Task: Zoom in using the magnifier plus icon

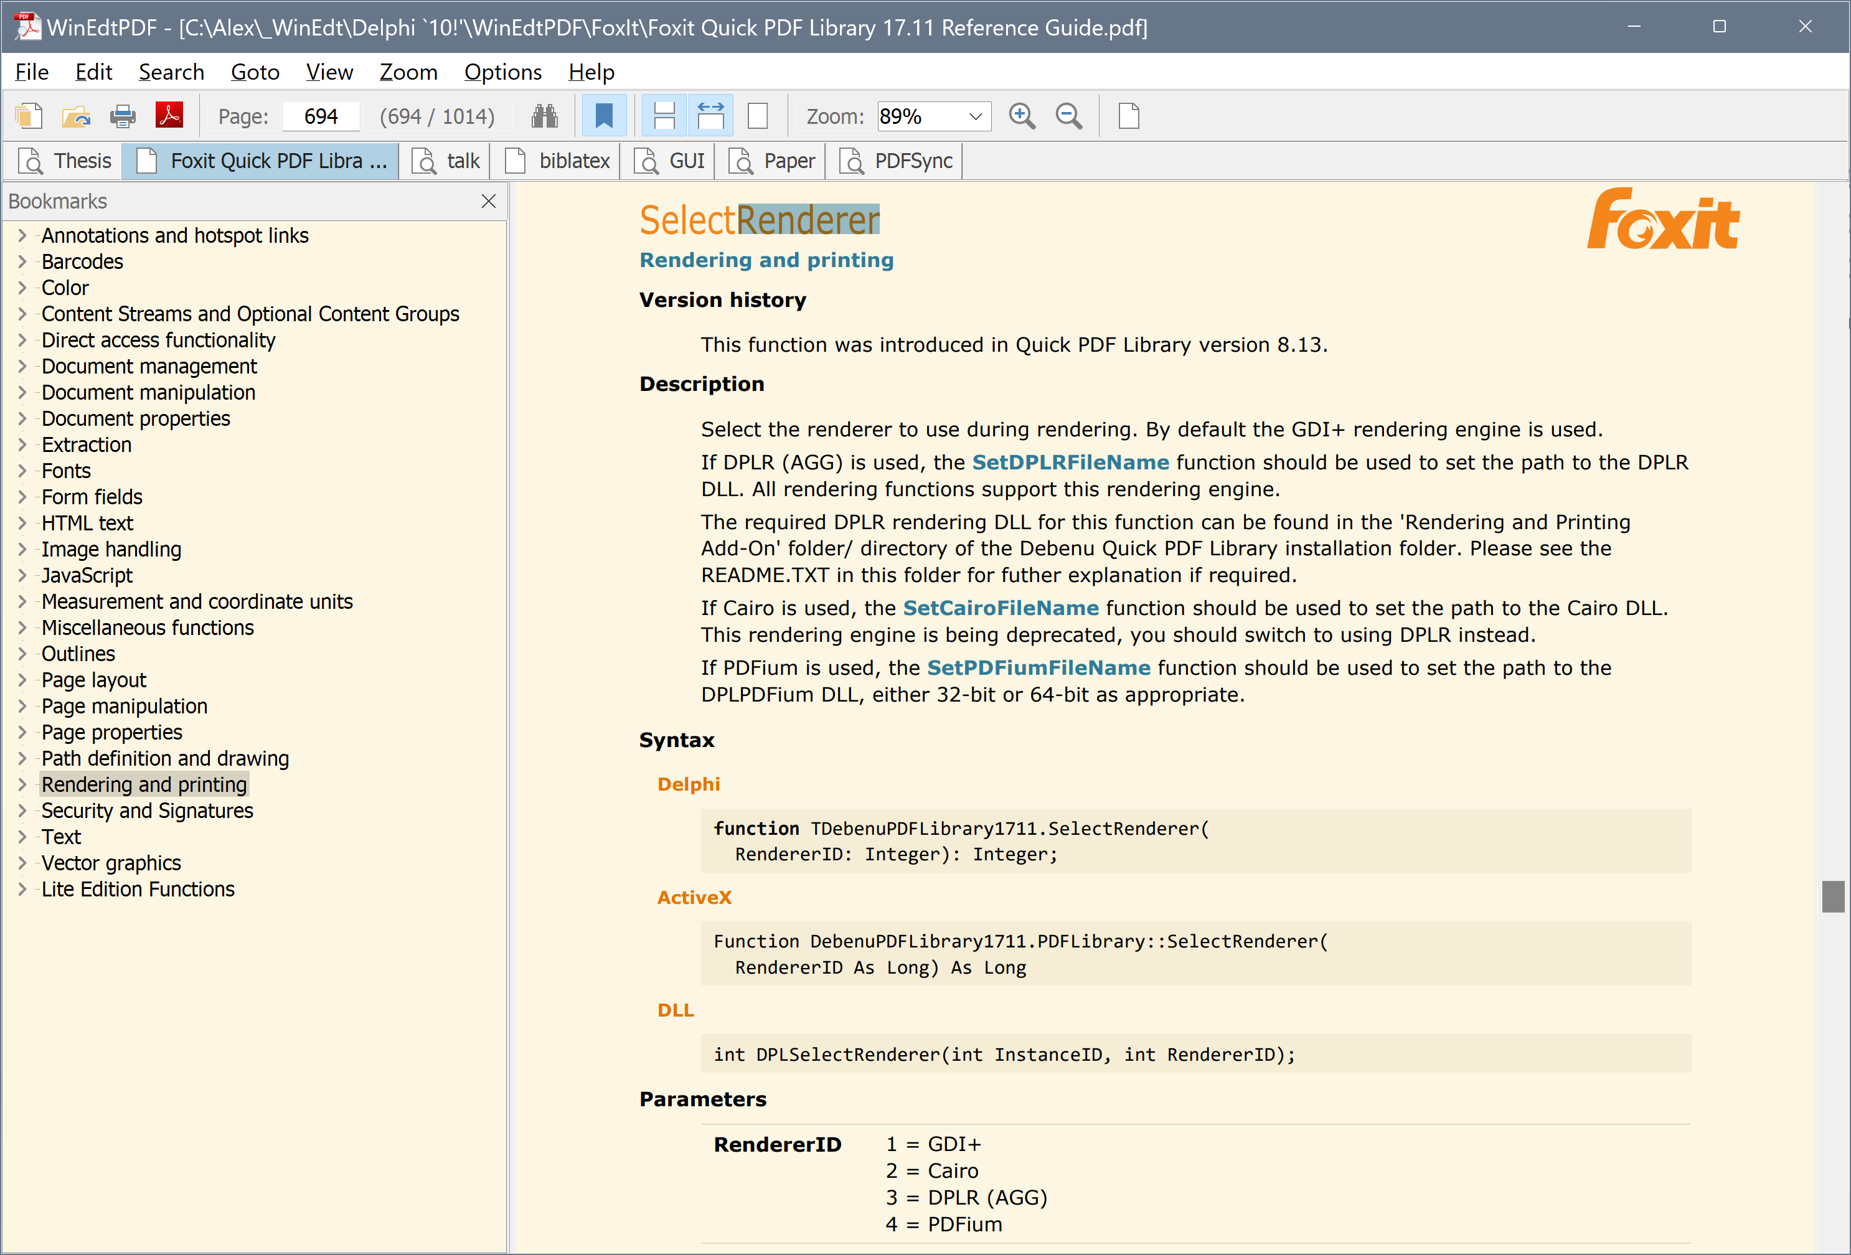Action: coord(1022,115)
